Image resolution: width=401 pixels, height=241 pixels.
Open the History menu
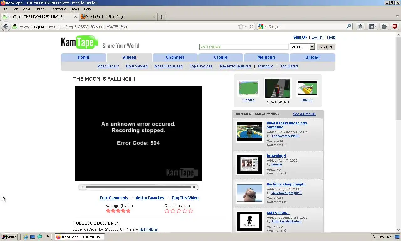coord(40,9)
